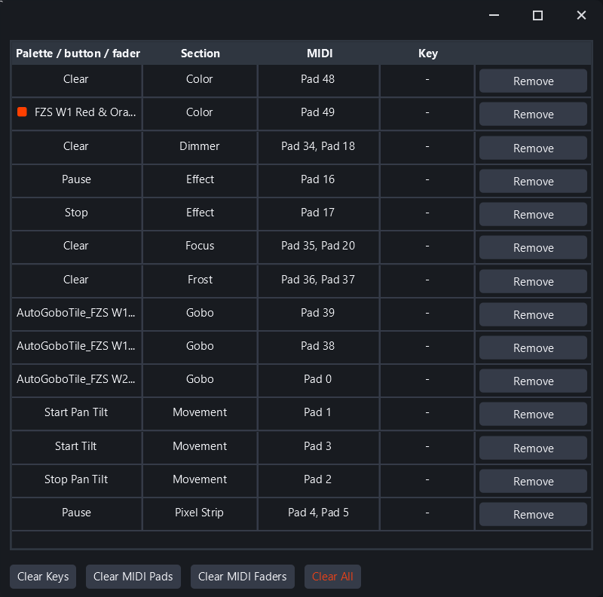Remove the Start Tilt mapping
Image resolution: width=603 pixels, height=597 pixels.
[x=533, y=448]
